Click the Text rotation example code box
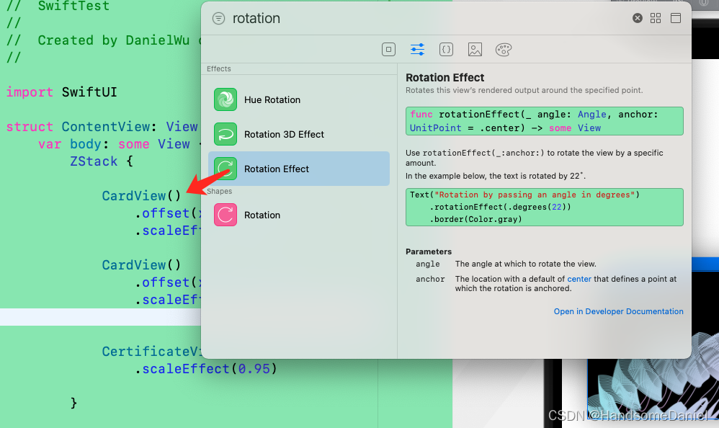Screen dimensions: 719x428 (x=545, y=207)
